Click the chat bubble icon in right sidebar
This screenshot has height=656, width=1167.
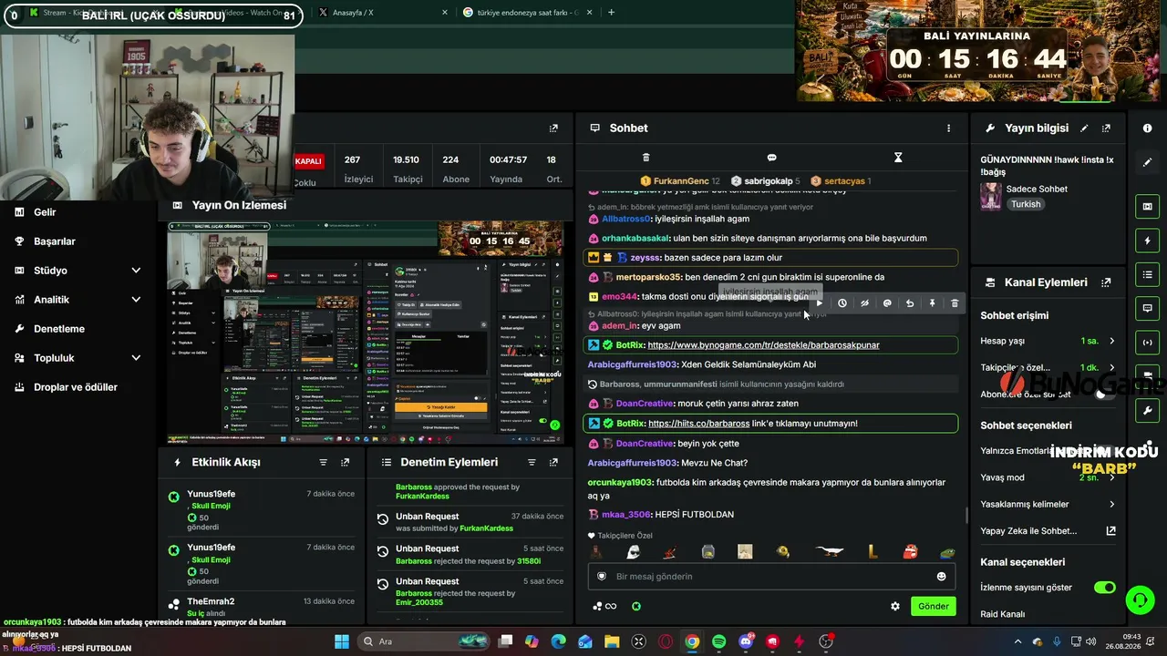pyautogui.click(x=1148, y=308)
